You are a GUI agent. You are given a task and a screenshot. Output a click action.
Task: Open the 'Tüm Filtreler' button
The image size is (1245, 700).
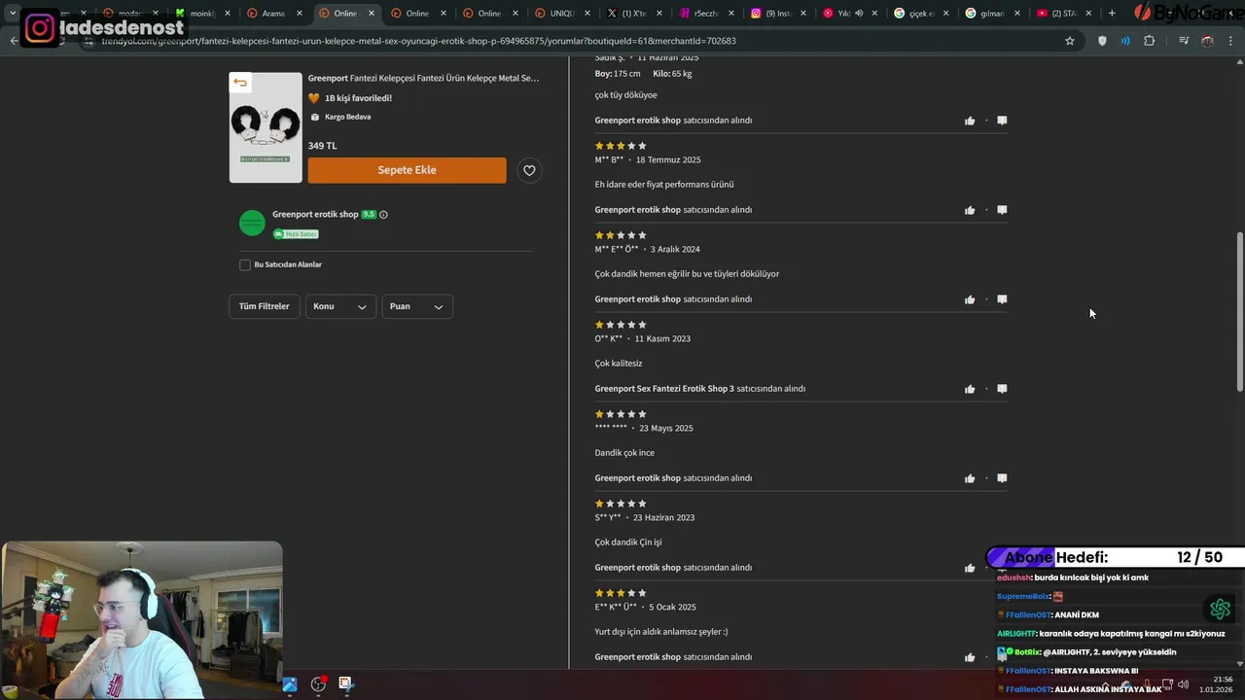coord(265,306)
